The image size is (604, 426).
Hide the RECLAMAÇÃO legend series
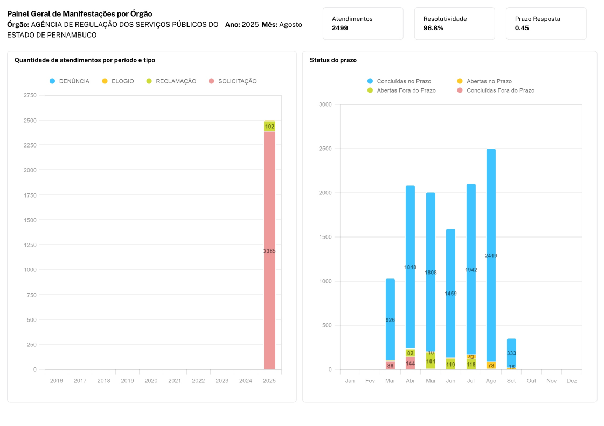tap(171, 81)
